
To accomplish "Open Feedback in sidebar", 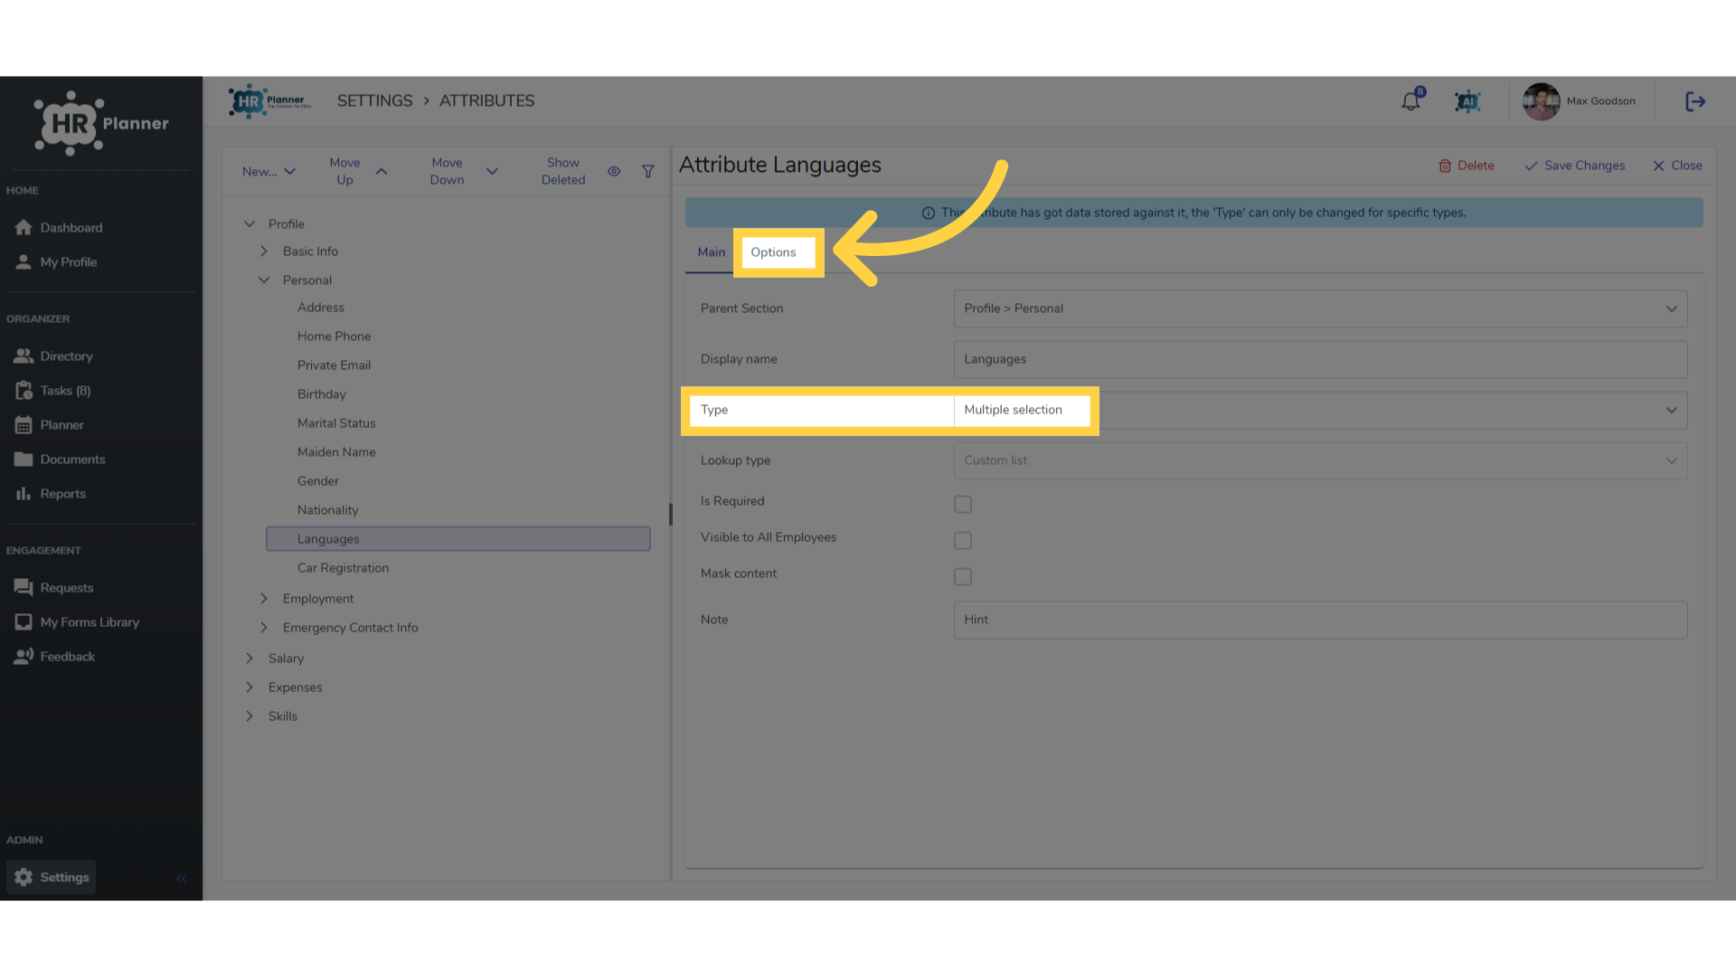I will point(54,657).
